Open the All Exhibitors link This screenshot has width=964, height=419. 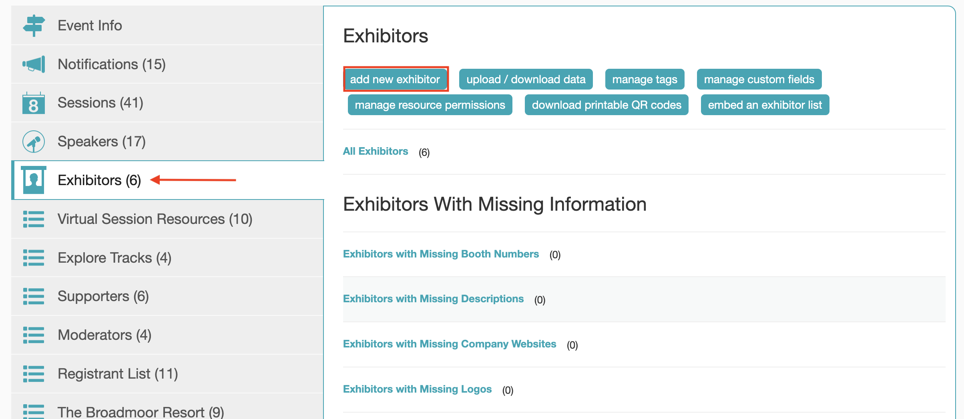click(x=376, y=151)
